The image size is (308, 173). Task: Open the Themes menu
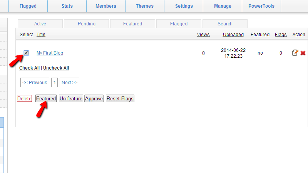click(145, 6)
